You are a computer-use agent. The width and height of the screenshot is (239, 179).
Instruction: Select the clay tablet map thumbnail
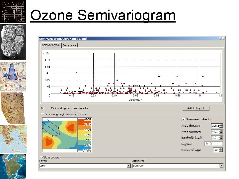pyautogui.click(x=13, y=42)
